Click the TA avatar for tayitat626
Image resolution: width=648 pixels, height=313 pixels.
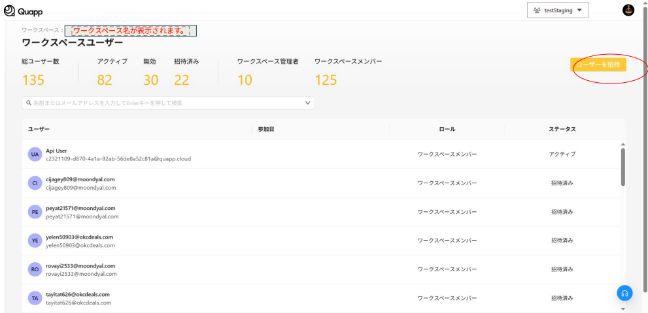point(35,298)
